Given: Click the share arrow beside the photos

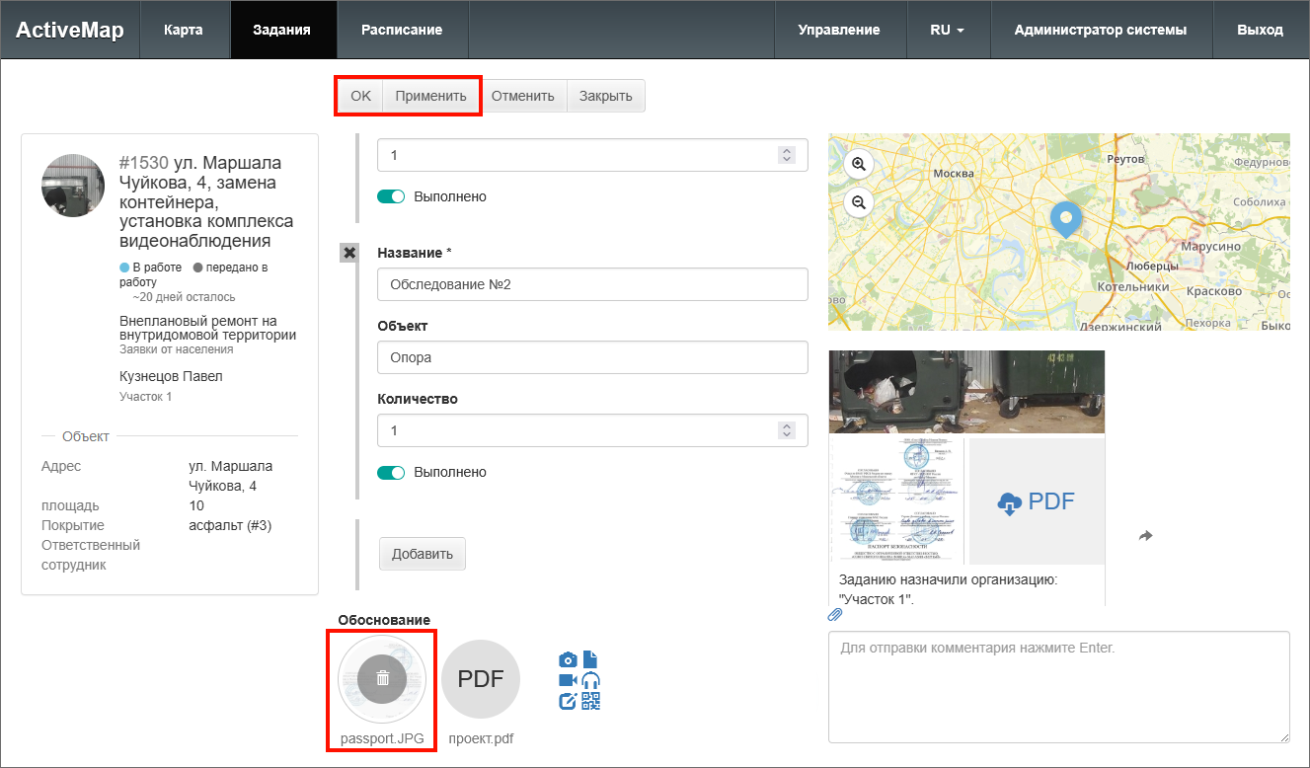Looking at the screenshot, I should click(1145, 535).
